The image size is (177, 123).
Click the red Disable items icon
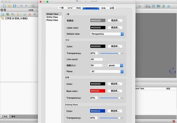click(x=30, y=14)
